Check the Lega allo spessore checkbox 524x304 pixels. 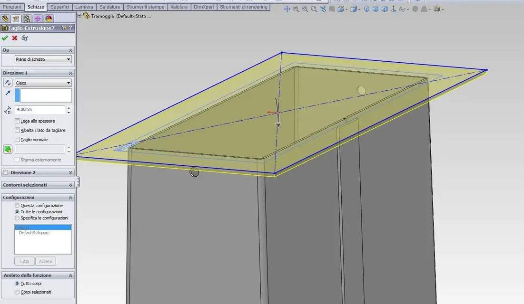[x=18, y=121]
